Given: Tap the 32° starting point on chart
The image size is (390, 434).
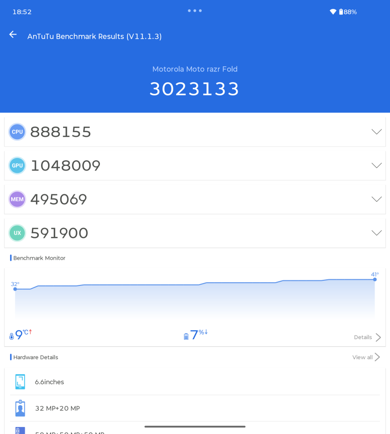Looking at the screenshot, I should coord(15,289).
